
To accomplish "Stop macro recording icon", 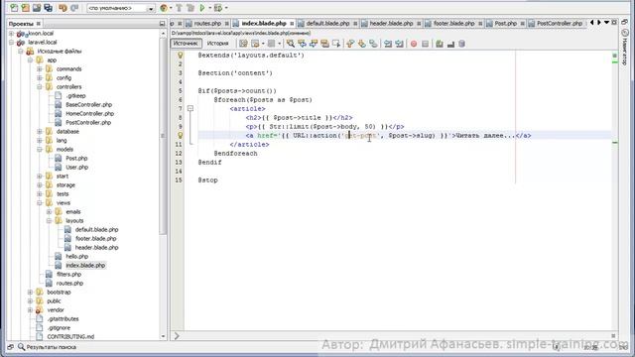I will 425,44.
